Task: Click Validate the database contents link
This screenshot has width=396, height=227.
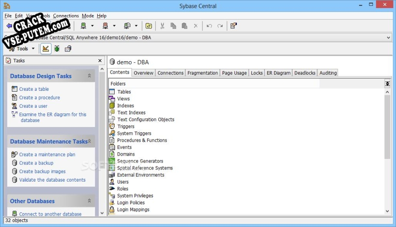Action: (52, 180)
